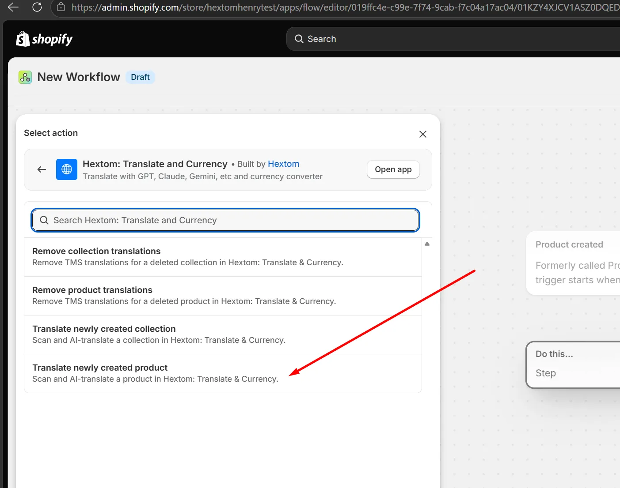Click the Flow app icon beside New Workflow
Screen dimensions: 620x488
[x=25, y=77]
